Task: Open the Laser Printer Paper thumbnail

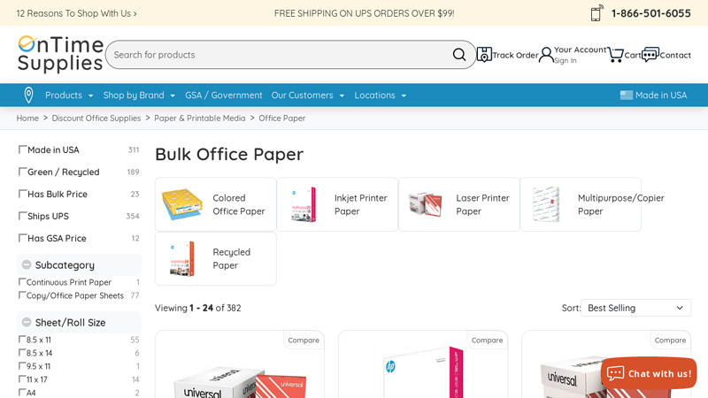Action: (425, 204)
